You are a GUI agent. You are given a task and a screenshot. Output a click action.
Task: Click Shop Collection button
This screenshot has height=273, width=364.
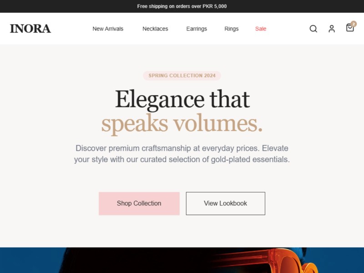139,203
